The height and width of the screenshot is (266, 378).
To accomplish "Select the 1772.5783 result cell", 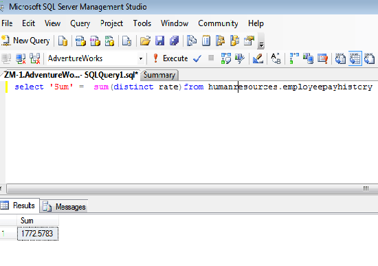I will 38,234.
